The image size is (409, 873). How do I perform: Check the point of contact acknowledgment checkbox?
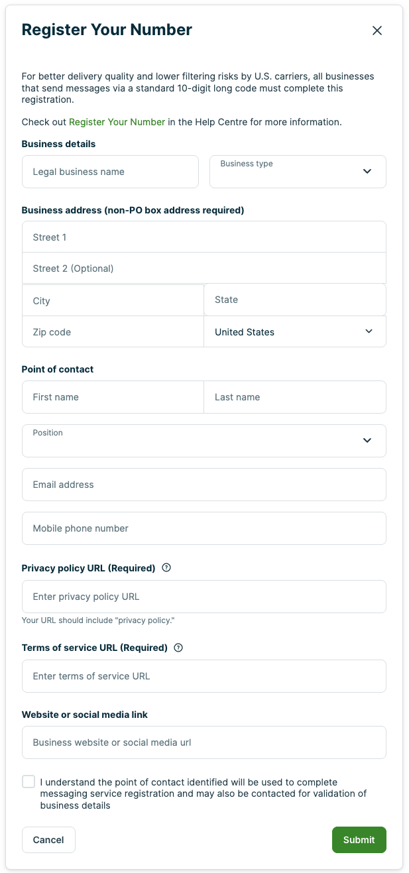point(29,782)
